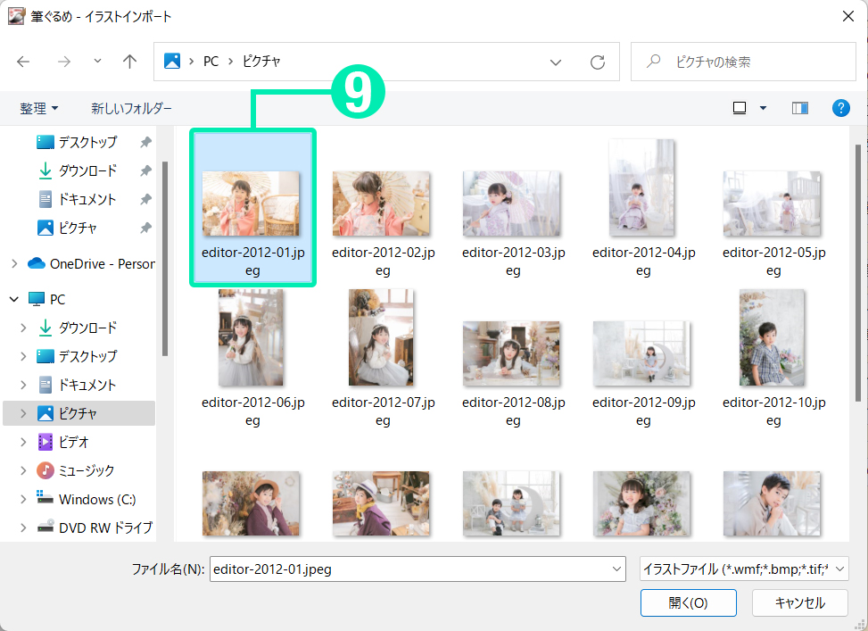
Task: Click the Help question mark icon
Action: pos(840,108)
